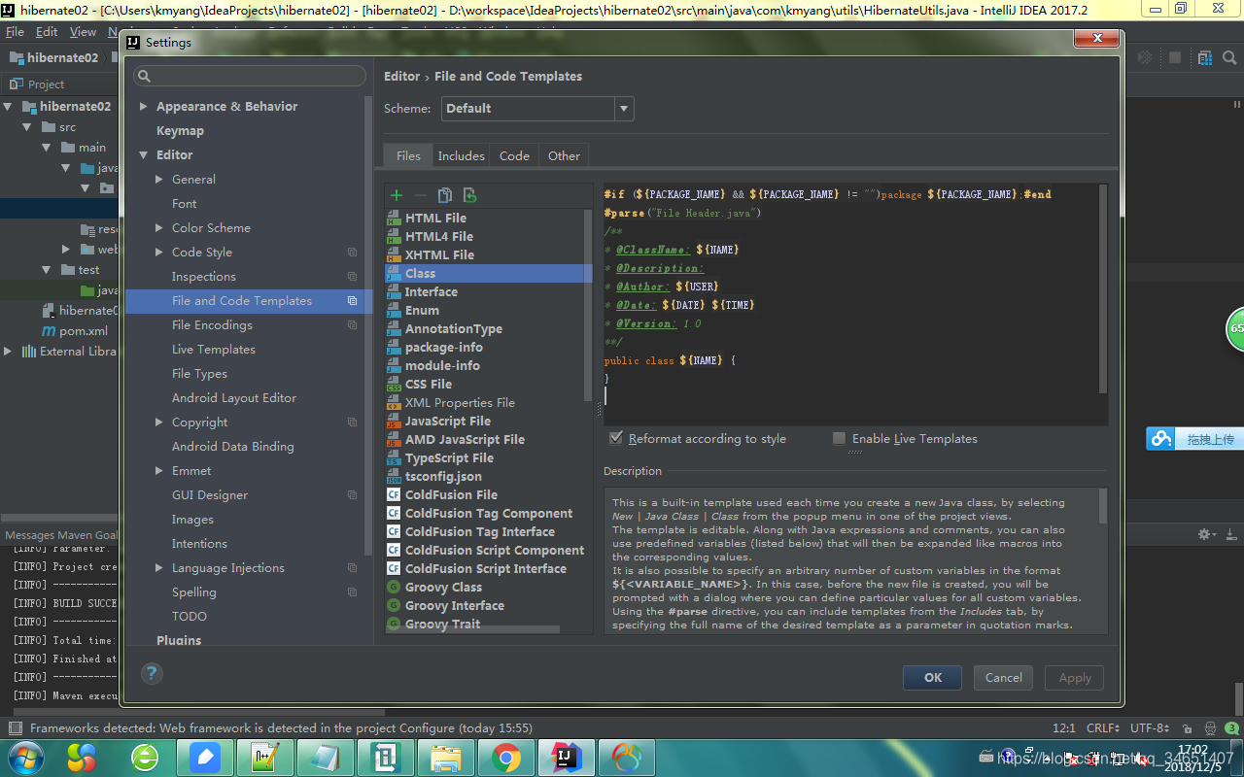Open the file explorer taskbar icon
Screen dimensions: 1244x777
[445, 758]
